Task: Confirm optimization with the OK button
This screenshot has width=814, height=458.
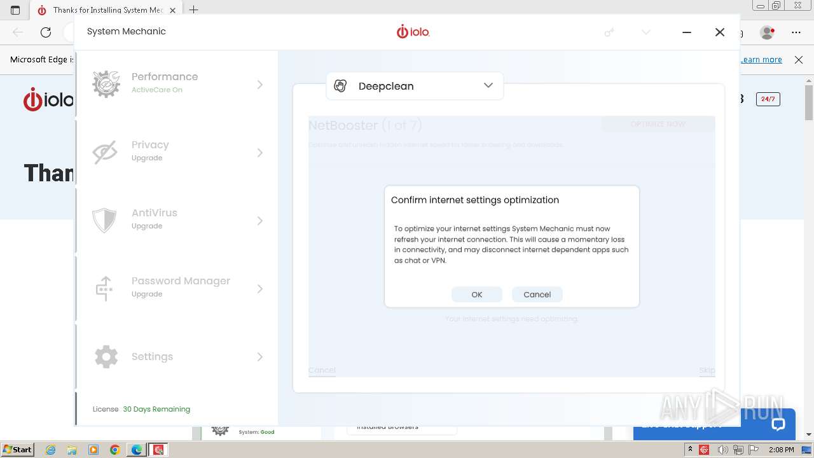Action: (477, 295)
